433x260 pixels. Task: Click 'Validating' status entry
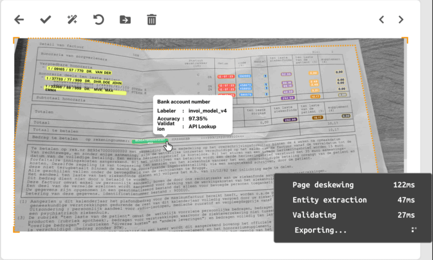[314, 215]
